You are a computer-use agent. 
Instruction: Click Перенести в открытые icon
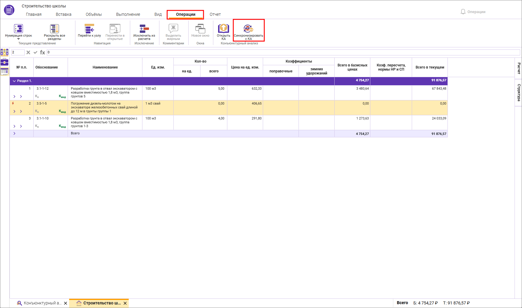pyautogui.click(x=115, y=29)
